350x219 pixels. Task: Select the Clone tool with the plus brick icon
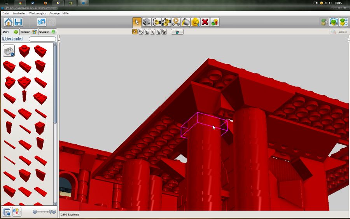147,22
